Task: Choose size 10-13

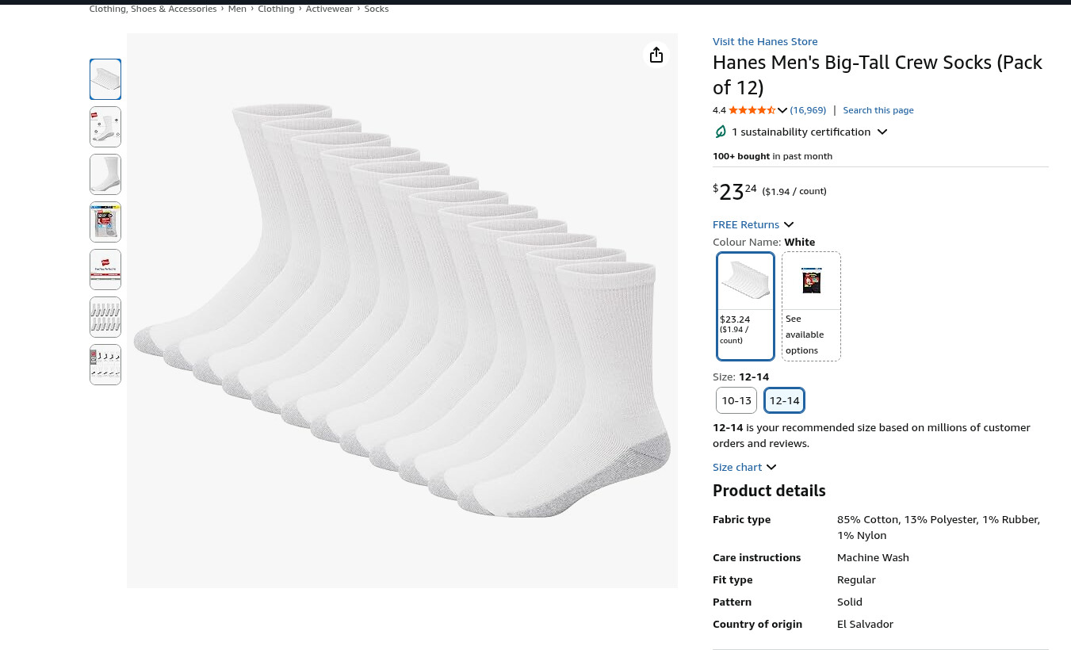Action: pos(736,400)
